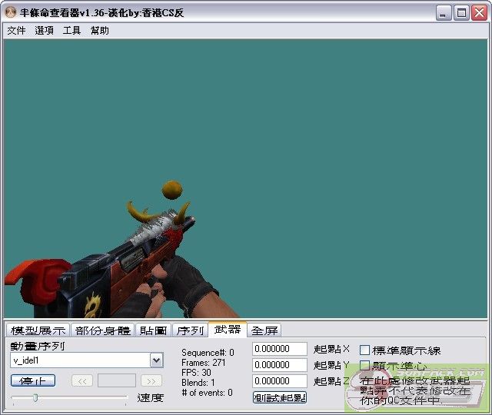The height and width of the screenshot is (415, 492).
Task: Minimize the model viewer window
Action: pyautogui.click(x=444, y=12)
